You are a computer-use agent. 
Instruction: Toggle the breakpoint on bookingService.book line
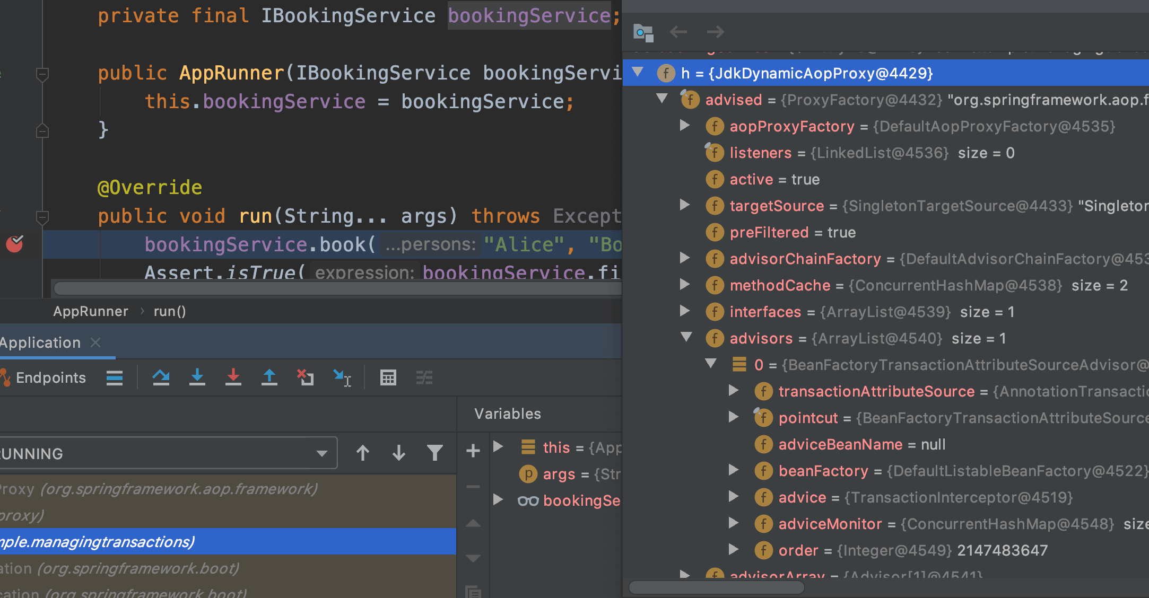pos(15,244)
